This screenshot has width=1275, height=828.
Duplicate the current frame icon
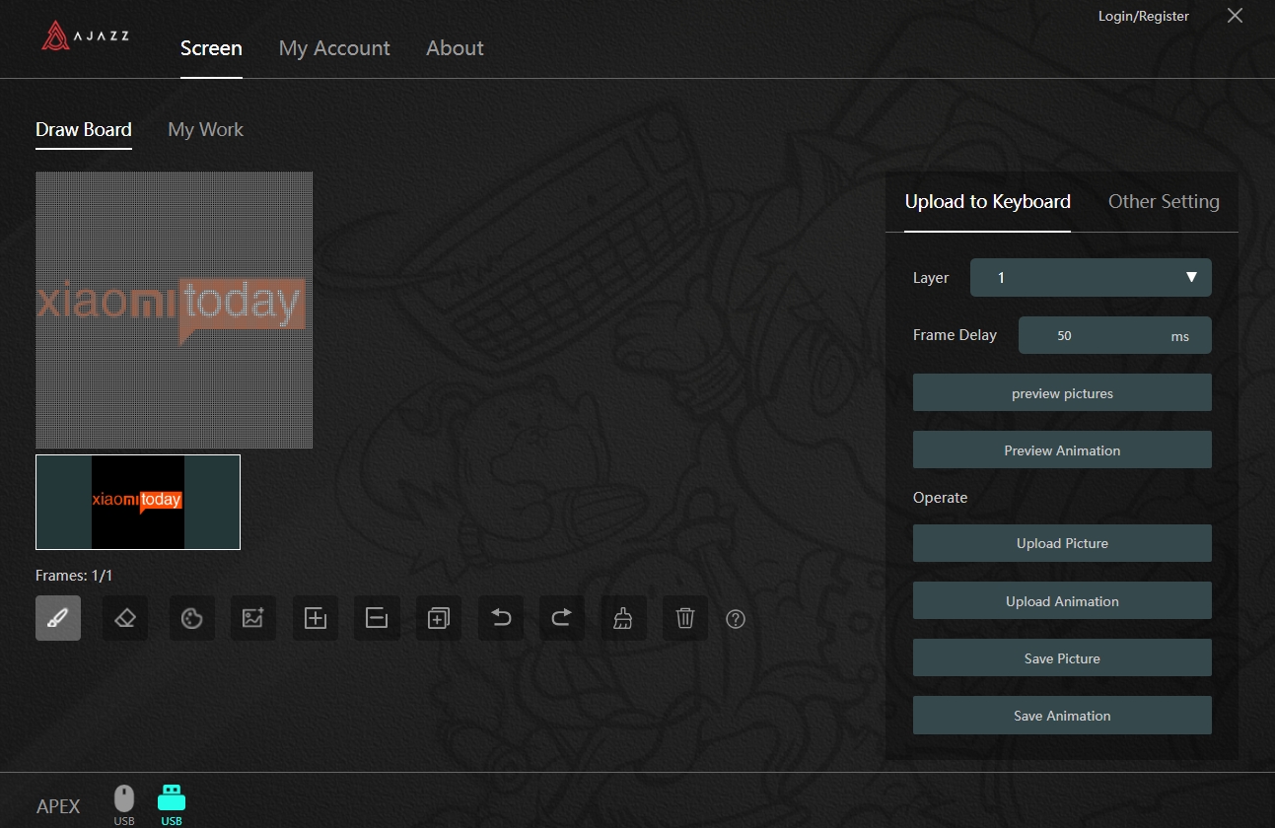coord(439,618)
